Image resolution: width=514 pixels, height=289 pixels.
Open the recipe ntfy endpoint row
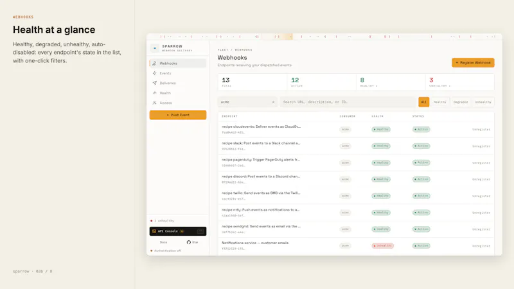click(356, 213)
